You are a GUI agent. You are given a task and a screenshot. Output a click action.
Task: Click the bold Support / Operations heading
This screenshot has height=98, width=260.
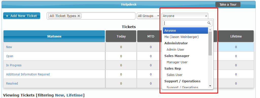coord(182,81)
